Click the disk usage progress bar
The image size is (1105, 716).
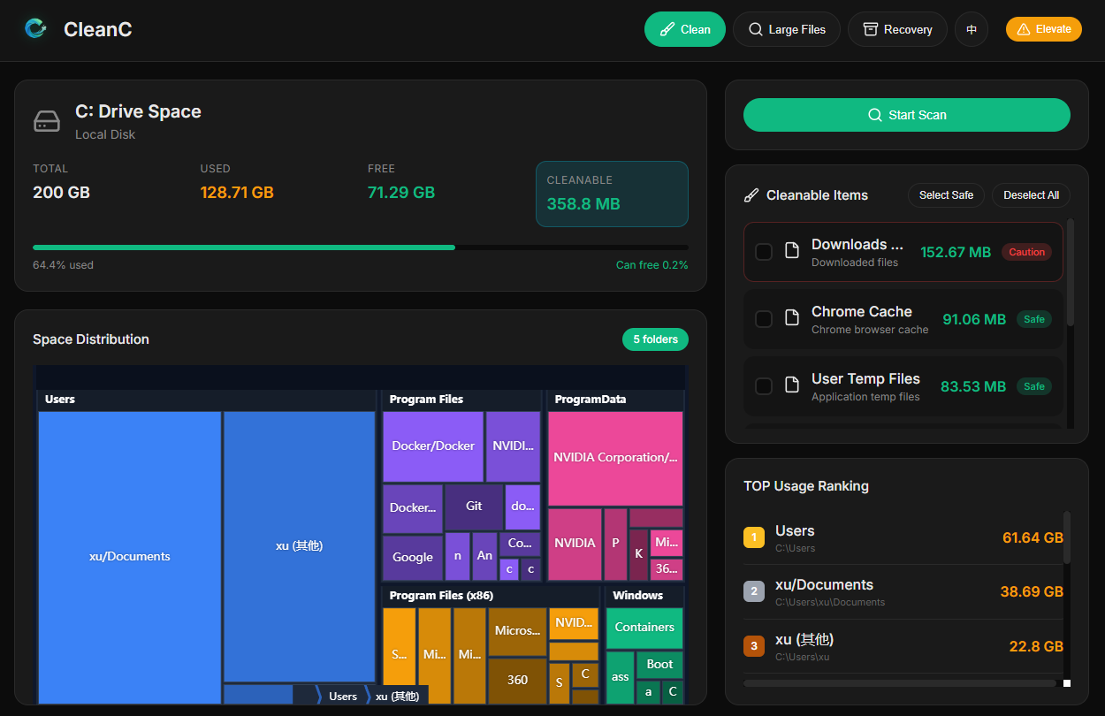tap(360, 248)
